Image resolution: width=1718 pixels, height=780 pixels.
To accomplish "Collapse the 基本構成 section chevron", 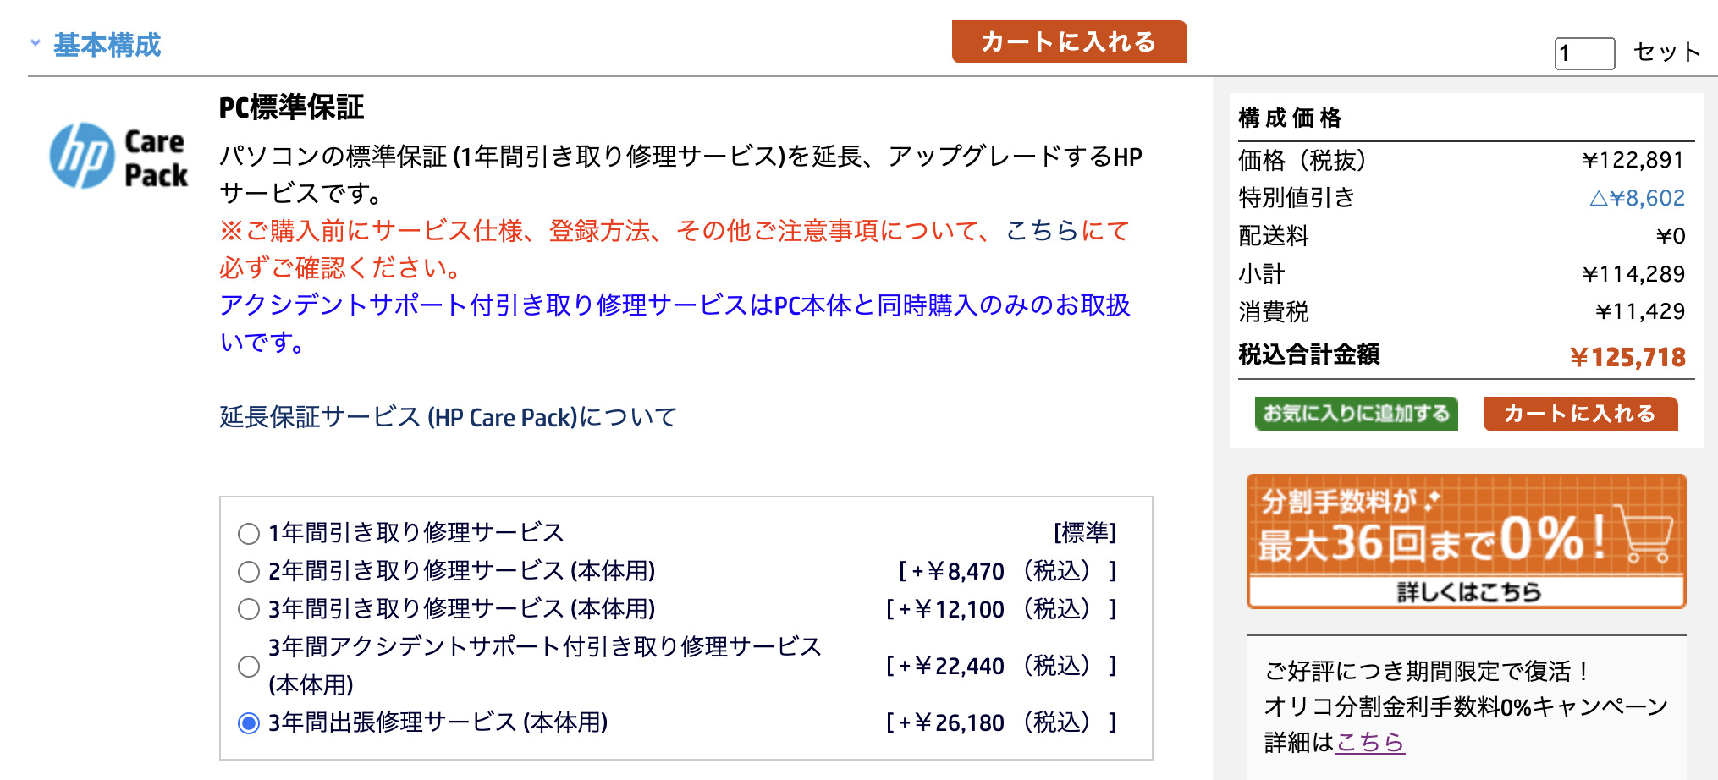I will pos(36,42).
